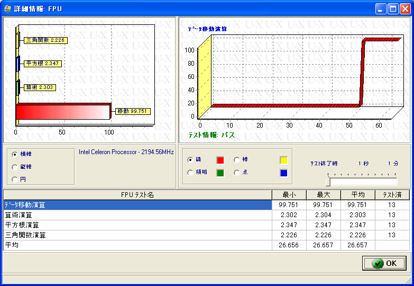
Task: Select the 算術演算 row in table
Action: [137, 215]
